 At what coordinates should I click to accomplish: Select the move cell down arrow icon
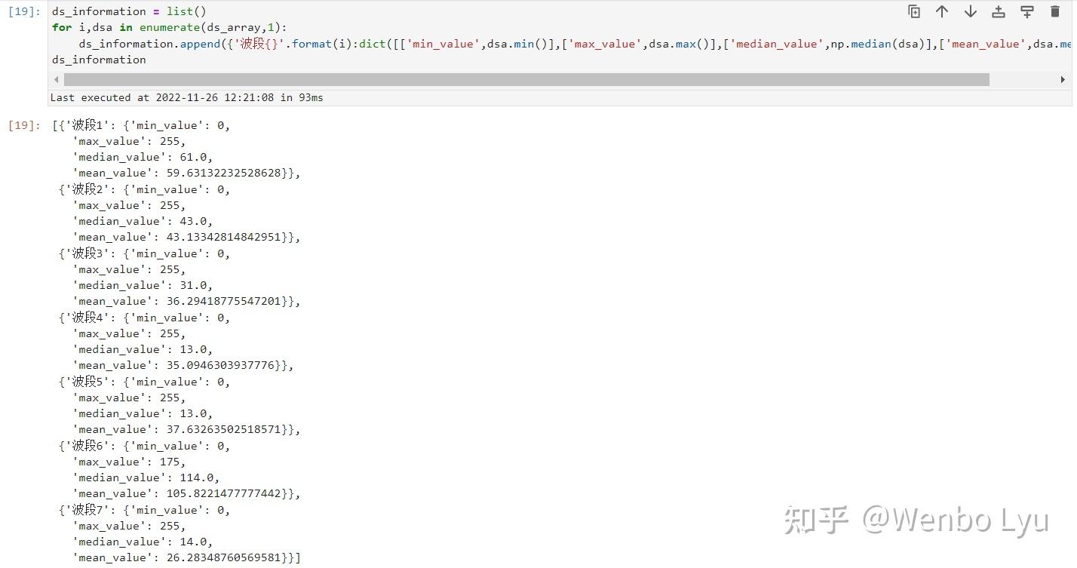[970, 11]
